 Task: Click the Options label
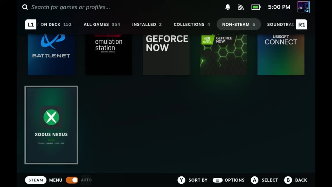(234, 180)
